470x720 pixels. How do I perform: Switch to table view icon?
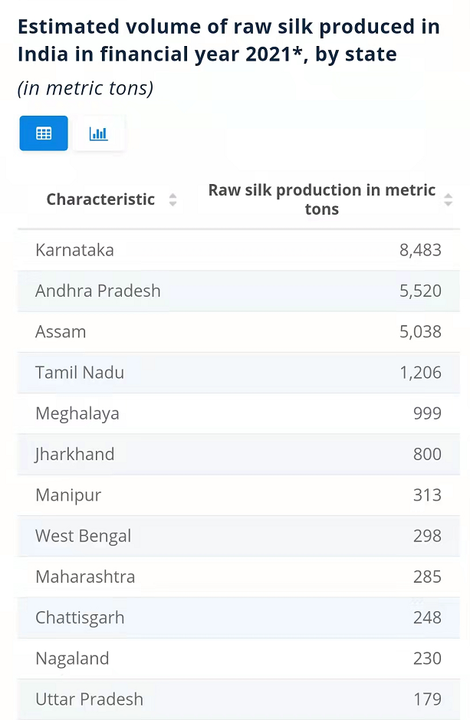(x=44, y=133)
